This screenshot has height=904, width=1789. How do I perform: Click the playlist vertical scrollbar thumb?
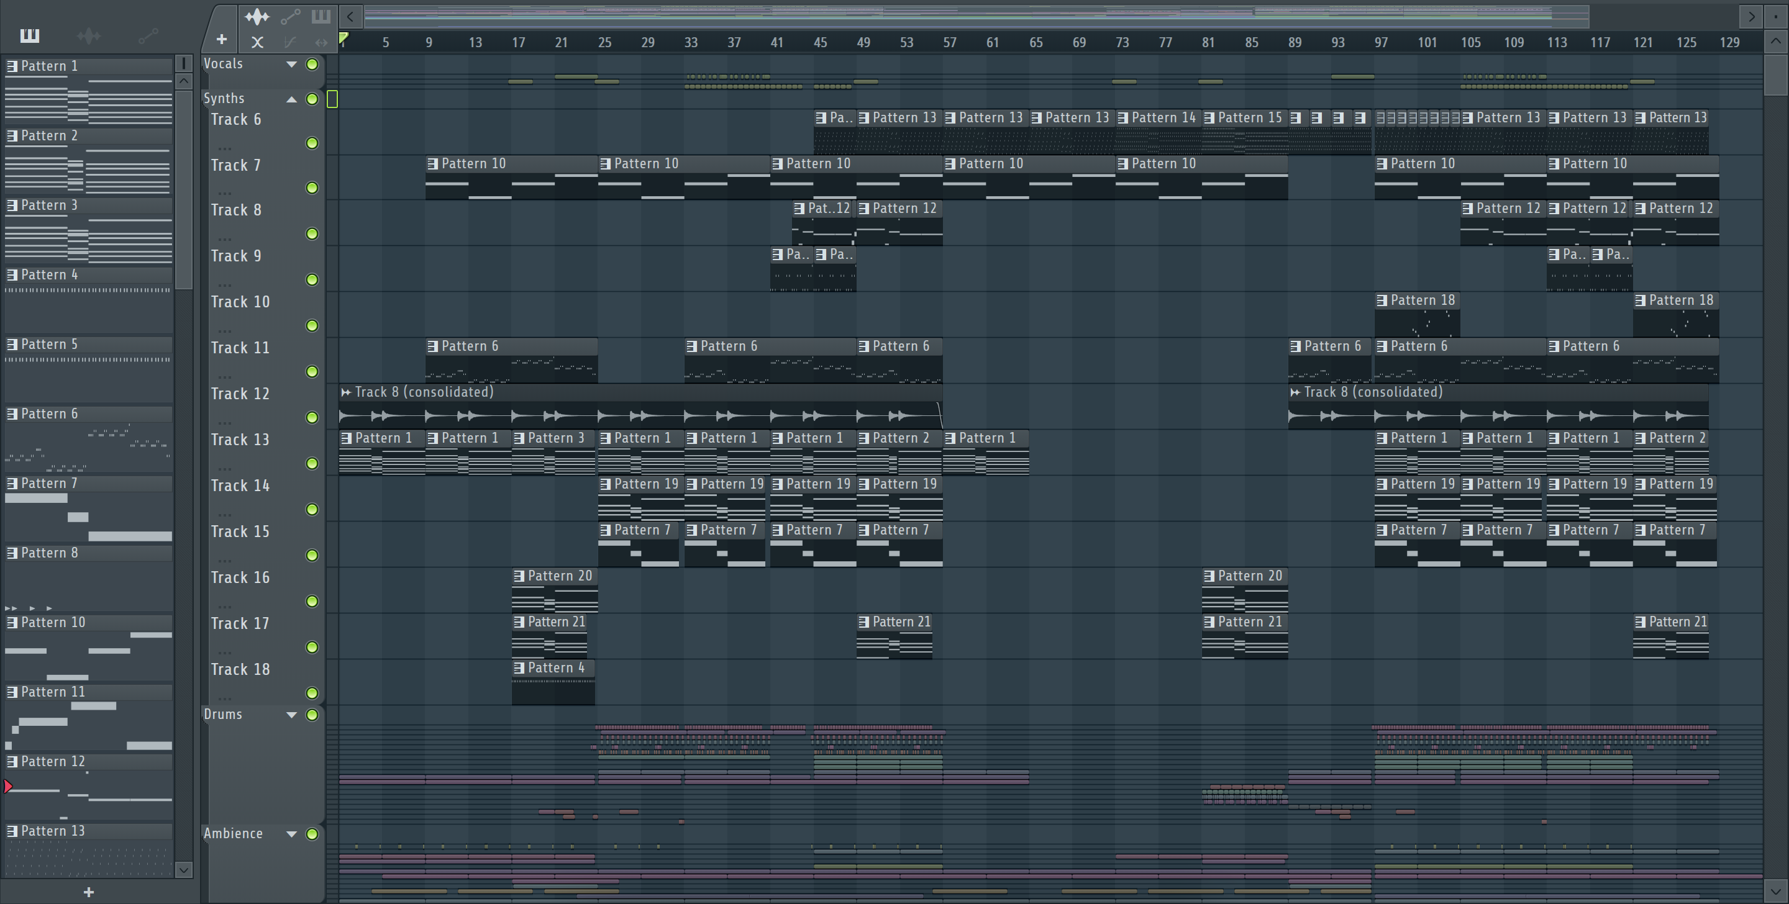(1775, 75)
